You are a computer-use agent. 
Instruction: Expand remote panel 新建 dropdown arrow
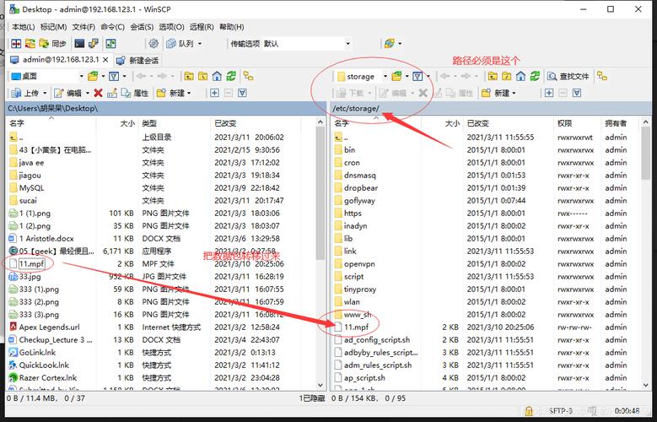[514, 93]
